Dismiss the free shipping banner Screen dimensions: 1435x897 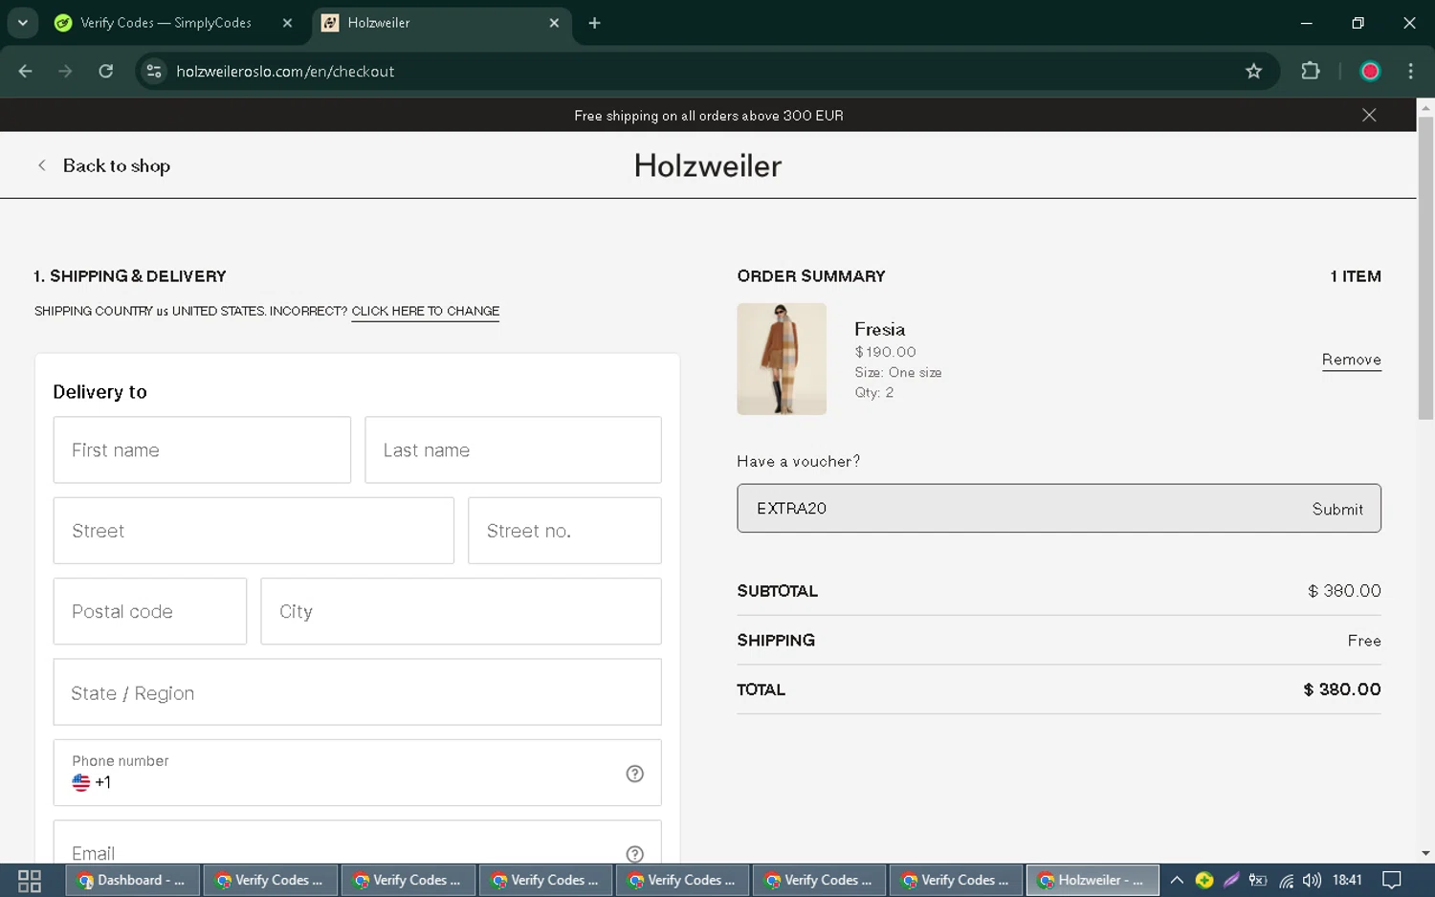coord(1369,115)
